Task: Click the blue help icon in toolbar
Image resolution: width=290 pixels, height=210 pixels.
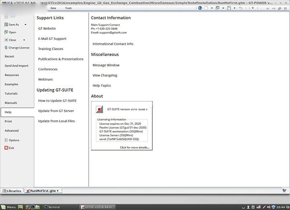Action: [x=200, y=8]
